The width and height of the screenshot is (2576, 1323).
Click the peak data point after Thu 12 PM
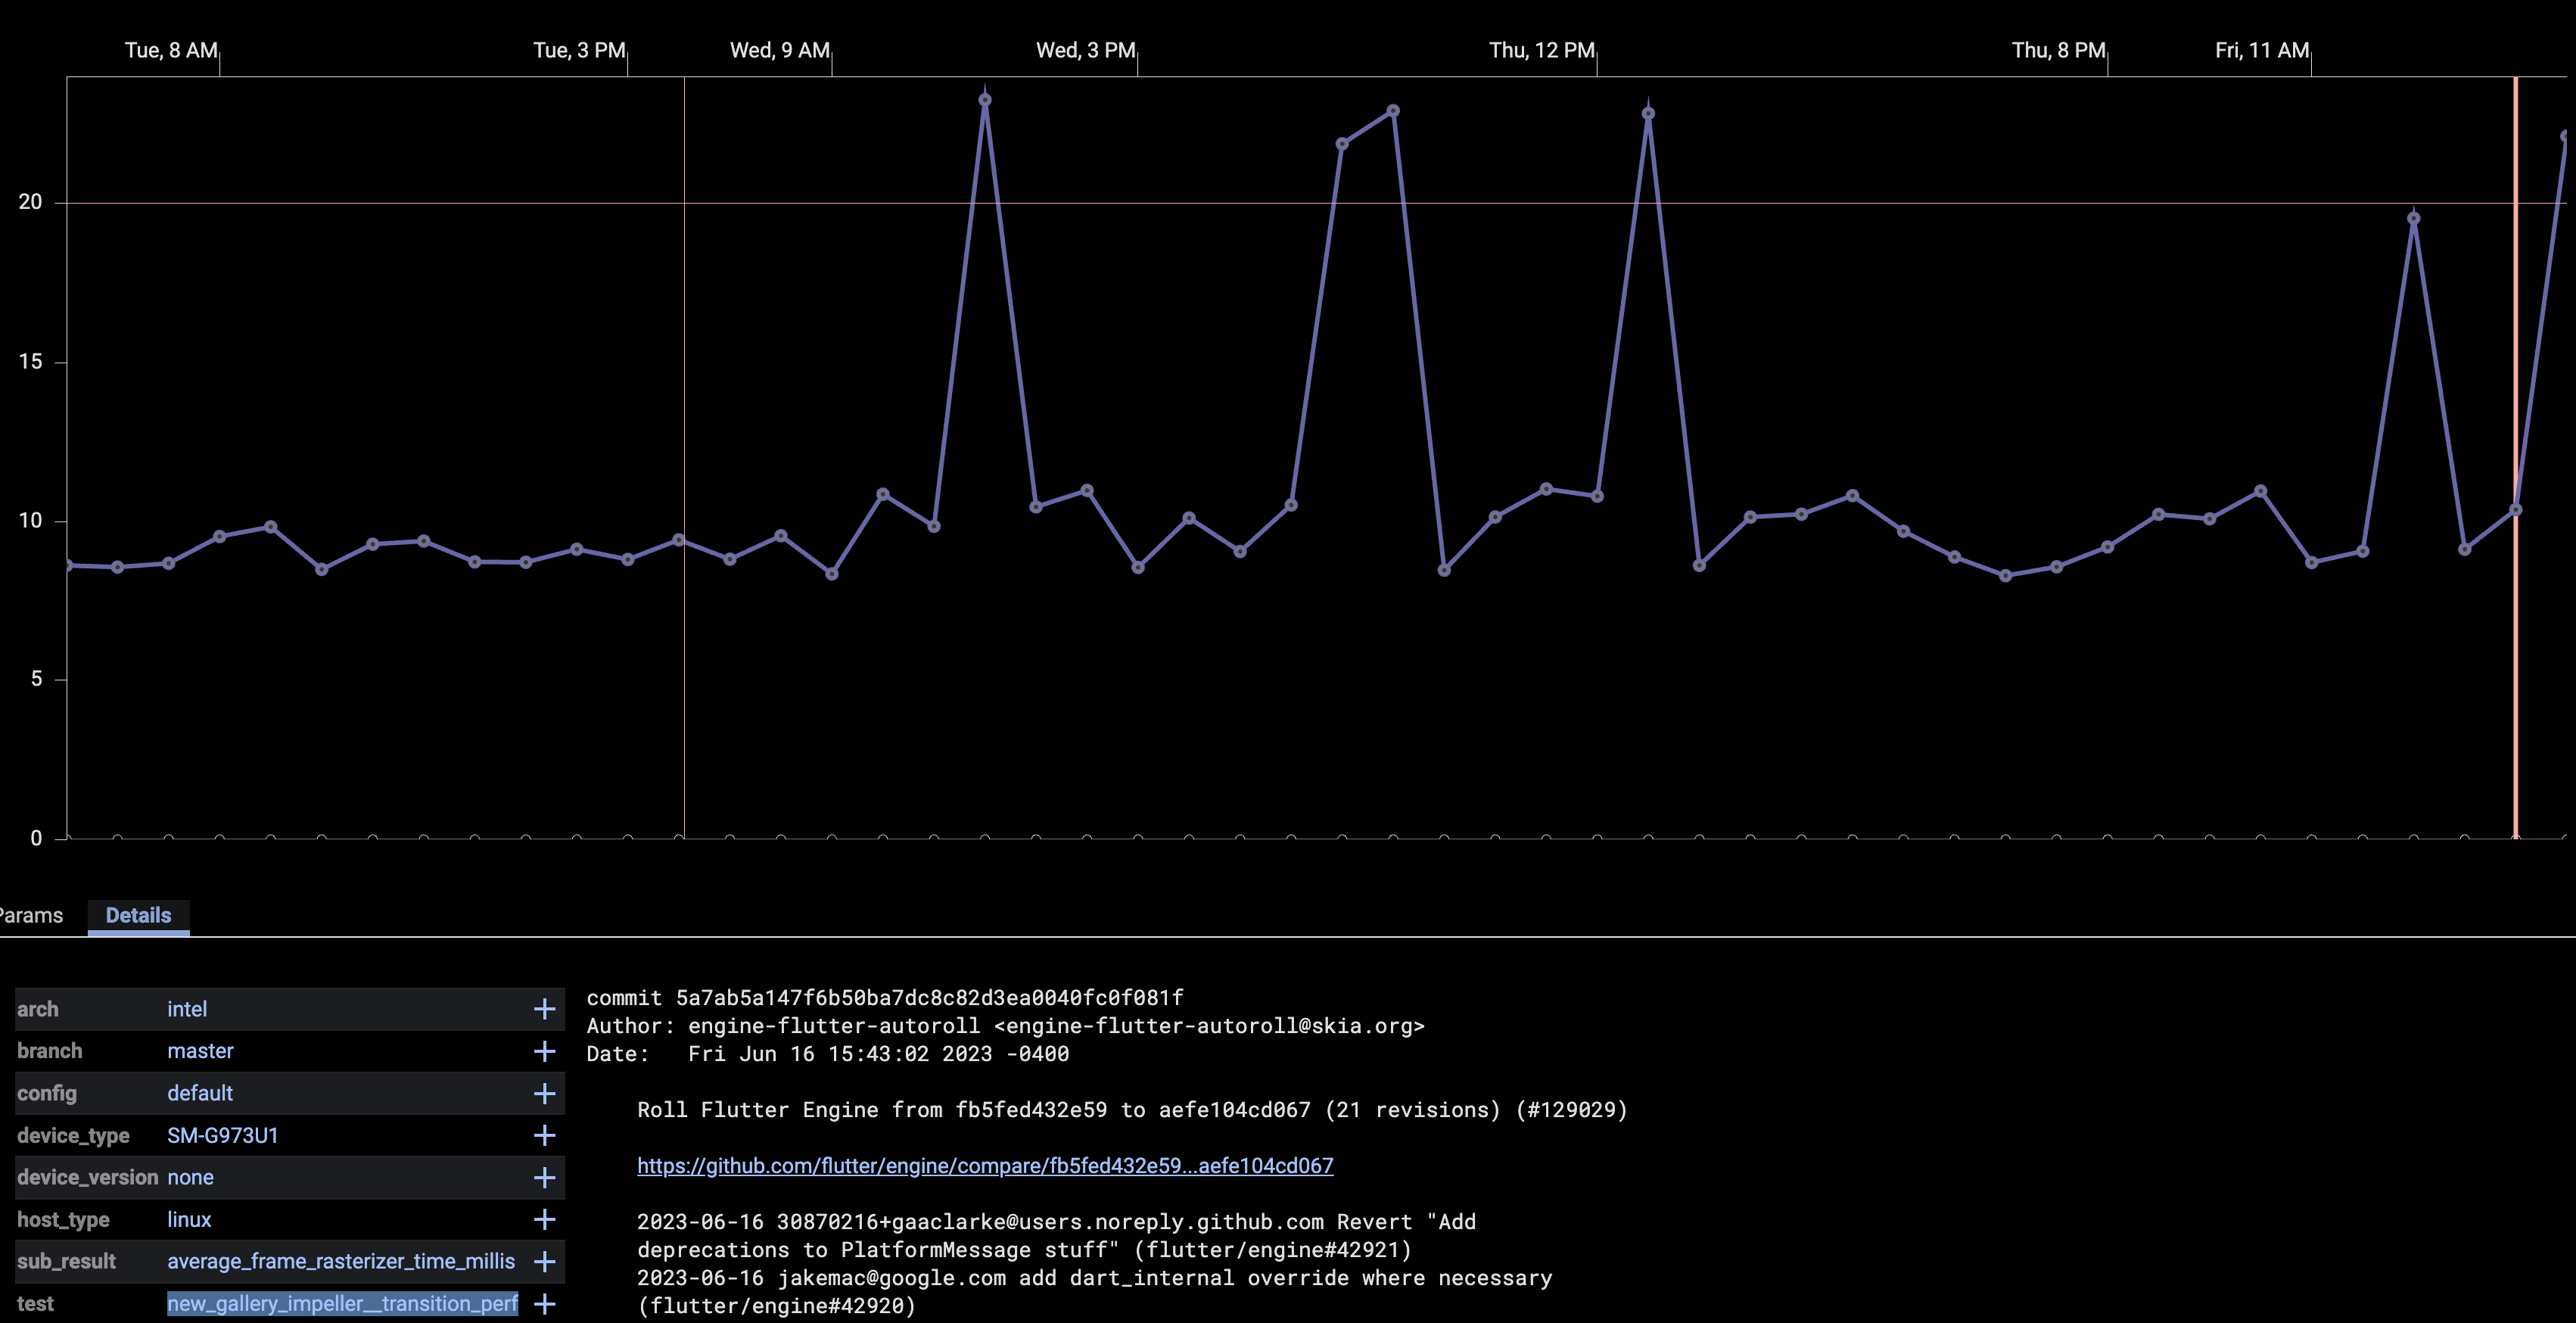[x=1648, y=113]
